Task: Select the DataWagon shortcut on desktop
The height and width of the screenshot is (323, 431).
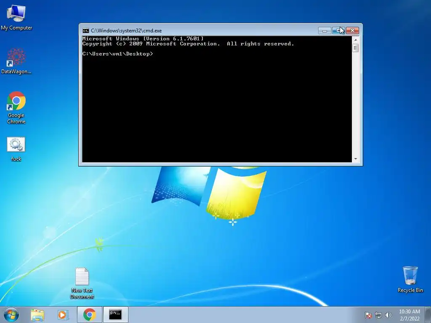Action: point(16,61)
